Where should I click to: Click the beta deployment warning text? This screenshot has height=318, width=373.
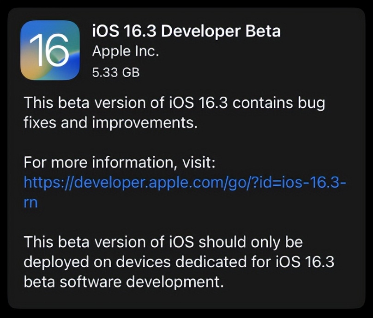coord(180,262)
